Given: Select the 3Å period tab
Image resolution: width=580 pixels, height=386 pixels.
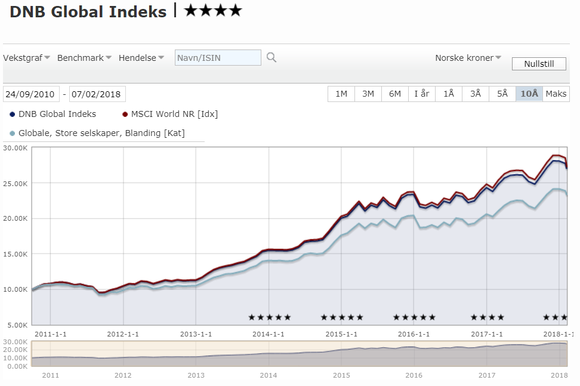Looking at the screenshot, I should (x=476, y=94).
